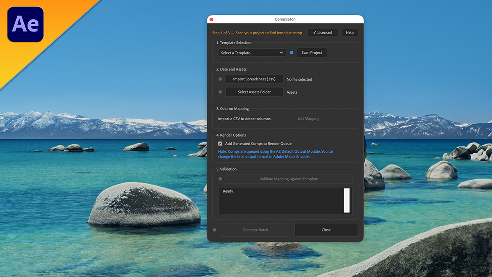The width and height of the screenshot is (492, 277).
Task: Click the blue note about AE Default Output Module
Action: (x=276, y=154)
